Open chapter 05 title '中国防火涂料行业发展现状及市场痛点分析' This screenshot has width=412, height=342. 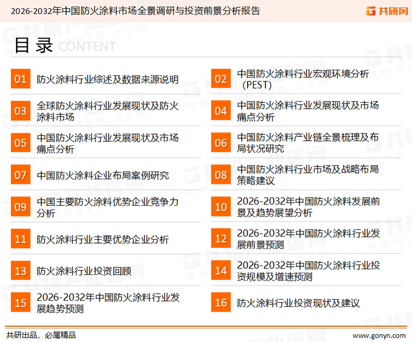(x=108, y=144)
